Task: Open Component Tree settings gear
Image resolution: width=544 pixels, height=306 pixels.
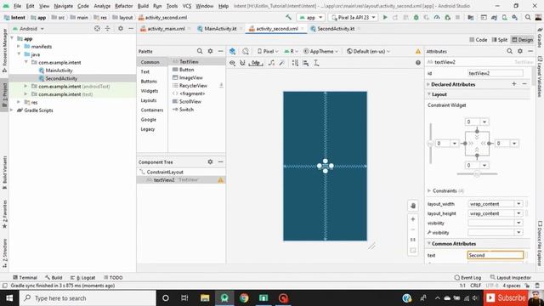Action: (x=210, y=161)
